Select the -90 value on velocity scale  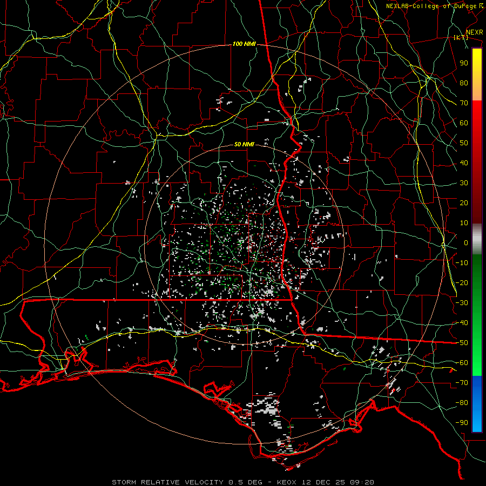(462, 423)
